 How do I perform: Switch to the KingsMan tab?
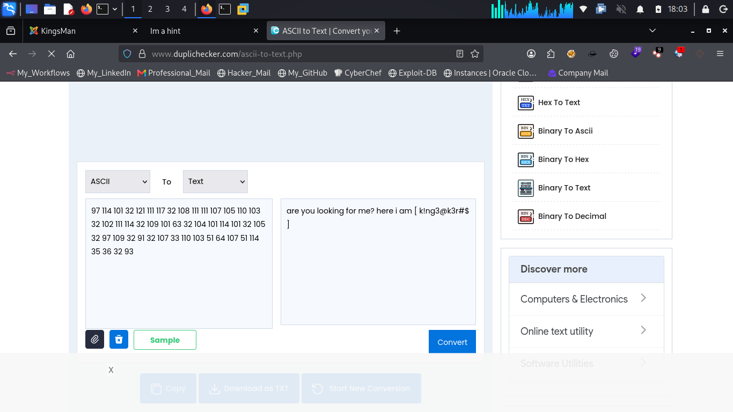[83, 31]
